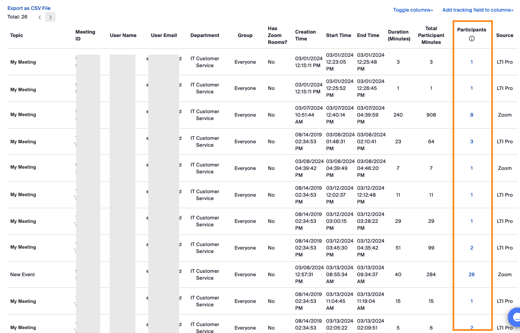Click the Topic column header
This screenshot has width=520, height=333.
(x=17, y=35)
